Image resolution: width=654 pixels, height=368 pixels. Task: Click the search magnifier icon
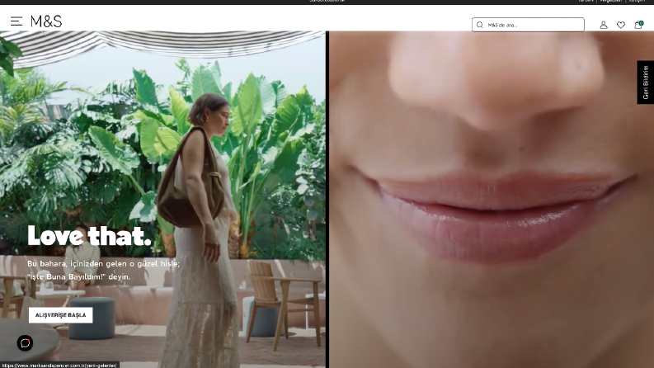coord(480,25)
